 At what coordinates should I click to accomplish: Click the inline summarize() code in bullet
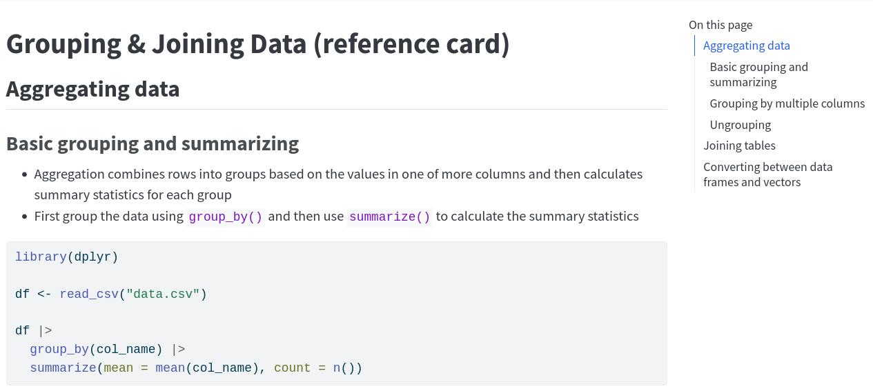(x=389, y=217)
